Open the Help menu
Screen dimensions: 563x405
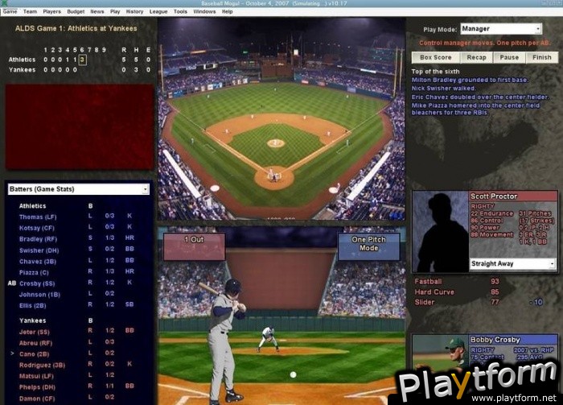(x=227, y=11)
